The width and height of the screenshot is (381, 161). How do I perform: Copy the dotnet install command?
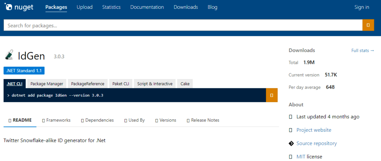click(271, 95)
